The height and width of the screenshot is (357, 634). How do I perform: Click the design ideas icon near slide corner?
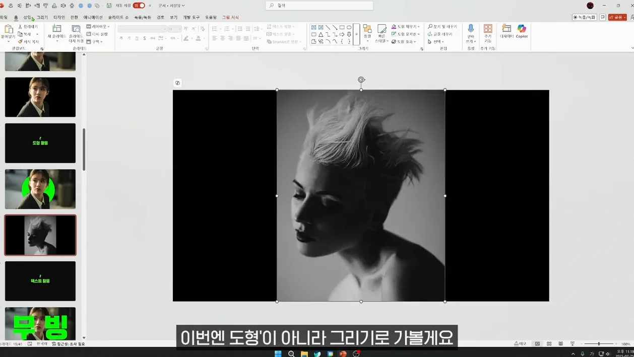point(177,83)
